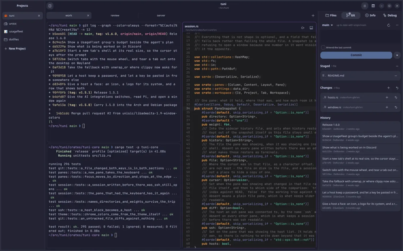403x251 pixels.
Task: Refresh the git status
Action: click(x=389, y=25)
